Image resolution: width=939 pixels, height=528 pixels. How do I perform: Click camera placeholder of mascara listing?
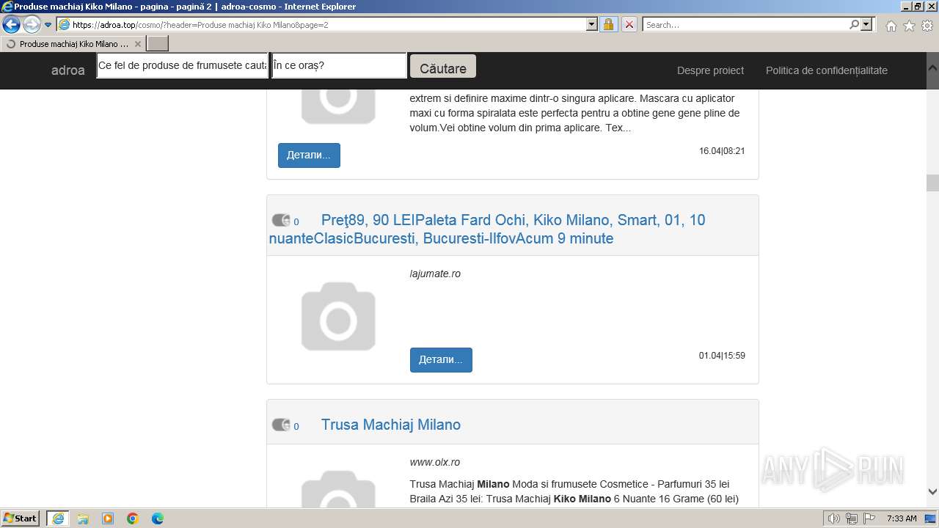point(338,107)
